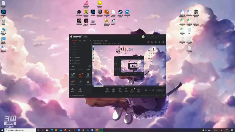Hide the 弹幕秀 source with its eye icon

(70, 57)
